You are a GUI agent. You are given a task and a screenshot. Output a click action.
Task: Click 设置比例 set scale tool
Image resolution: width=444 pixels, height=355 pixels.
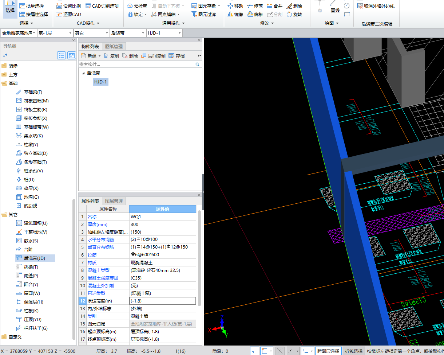click(x=69, y=6)
